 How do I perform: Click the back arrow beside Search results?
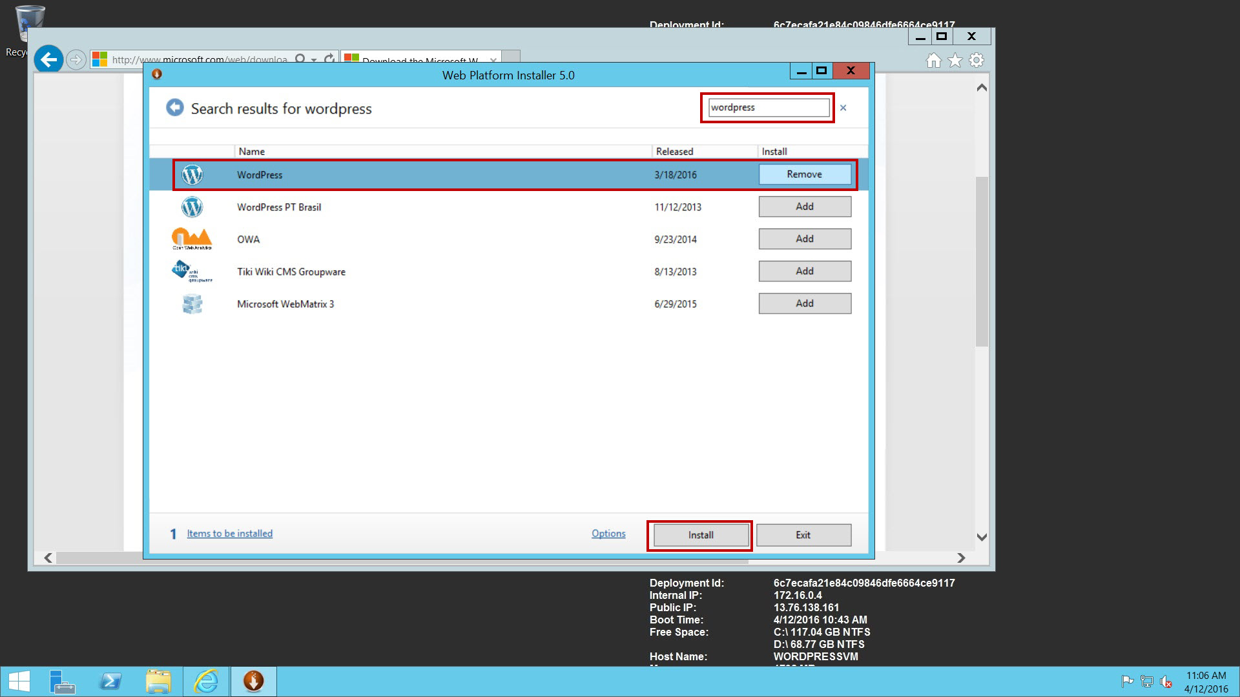pyautogui.click(x=174, y=108)
